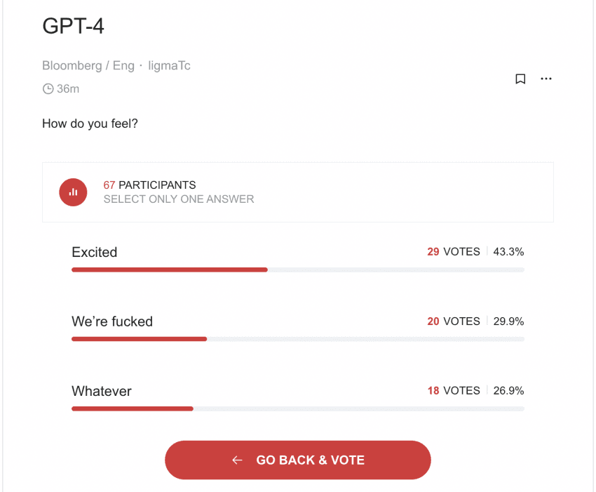Click the 29 VOTES count

coord(454,252)
